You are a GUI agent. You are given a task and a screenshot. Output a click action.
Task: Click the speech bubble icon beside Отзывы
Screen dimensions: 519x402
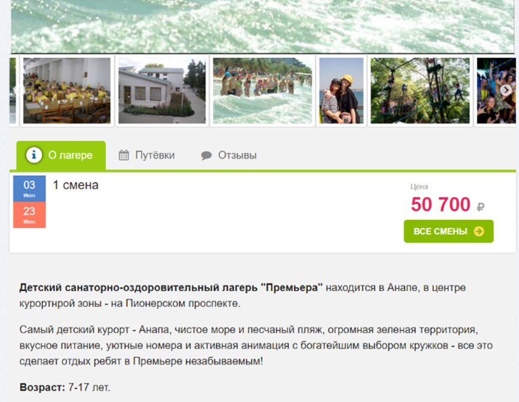coord(206,155)
